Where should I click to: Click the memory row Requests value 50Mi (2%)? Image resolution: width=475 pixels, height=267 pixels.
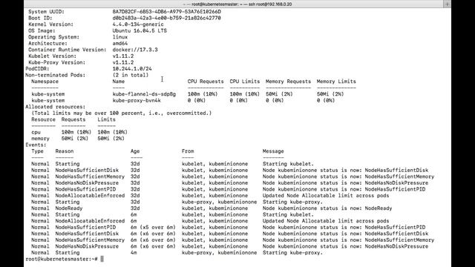tap(75, 139)
